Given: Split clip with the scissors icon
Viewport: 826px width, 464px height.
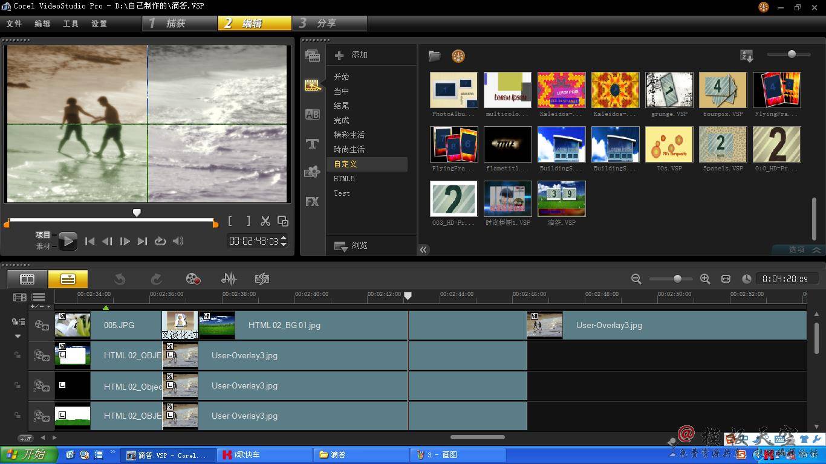Looking at the screenshot, I should click(x=265, y=221).
